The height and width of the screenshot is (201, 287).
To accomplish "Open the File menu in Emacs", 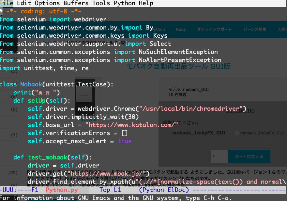I will [x=7, y=3].
